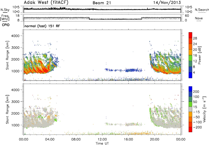The height and width of the screenshot is (145, 209).
Task: Click the '12:00' time axis tick label
Action: click(102, 140)
